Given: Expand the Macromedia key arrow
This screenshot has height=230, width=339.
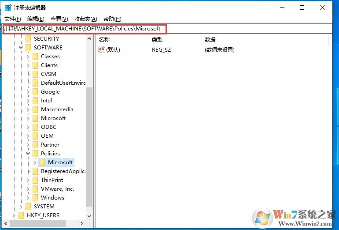Looking at the screenshot, I should pos(28,109).
